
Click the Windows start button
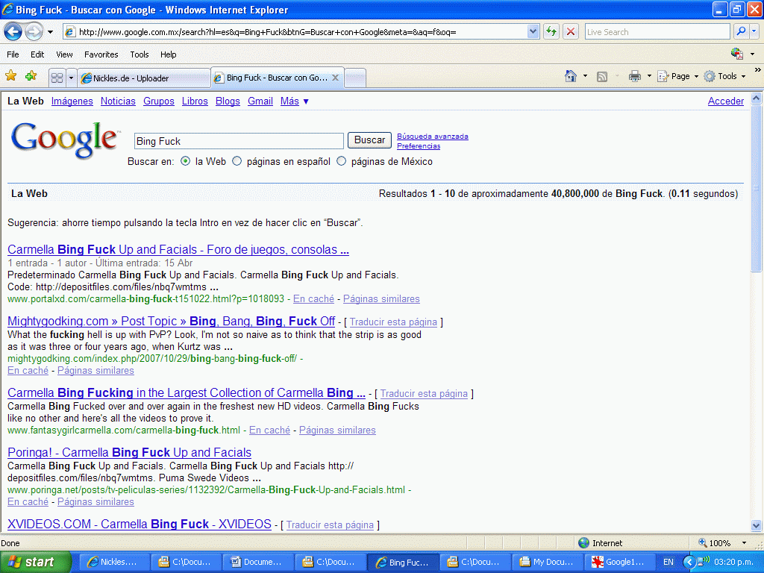click(36, 562)
